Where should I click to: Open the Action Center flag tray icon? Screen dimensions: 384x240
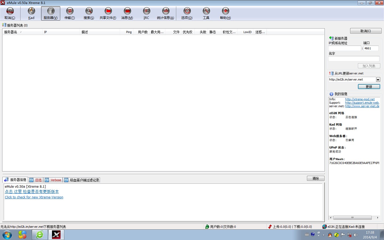point(343,235)
